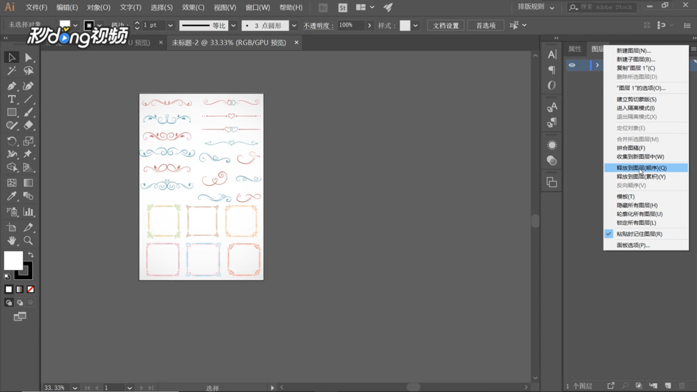Viewport: 697px width, 392px height.
Task: Select the Direct Selection tool
Action: click(28, 57)
